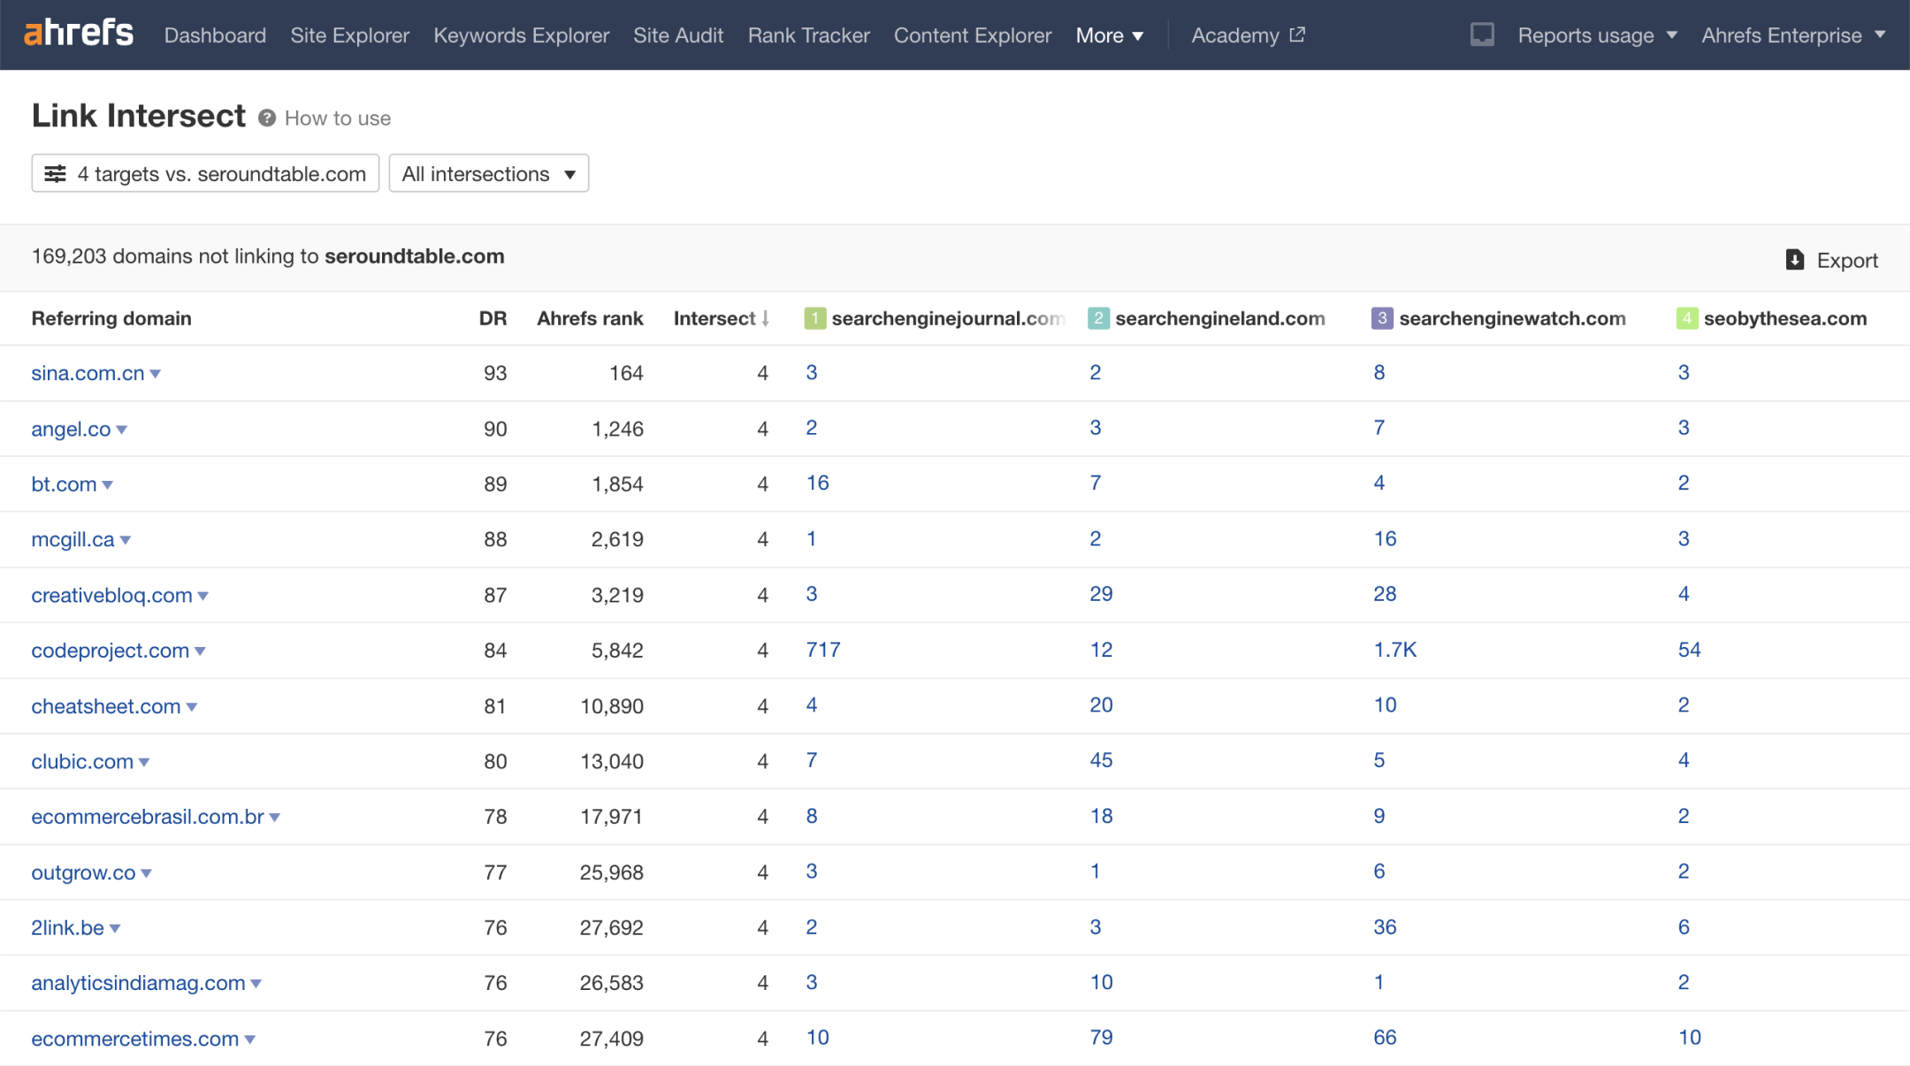Expand the More navigation dropdown

(1110, 35)
